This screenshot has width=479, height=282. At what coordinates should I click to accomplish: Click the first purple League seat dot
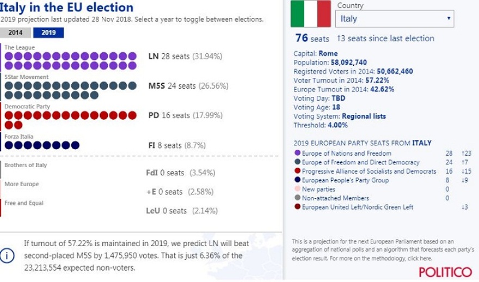coord(9,56)
